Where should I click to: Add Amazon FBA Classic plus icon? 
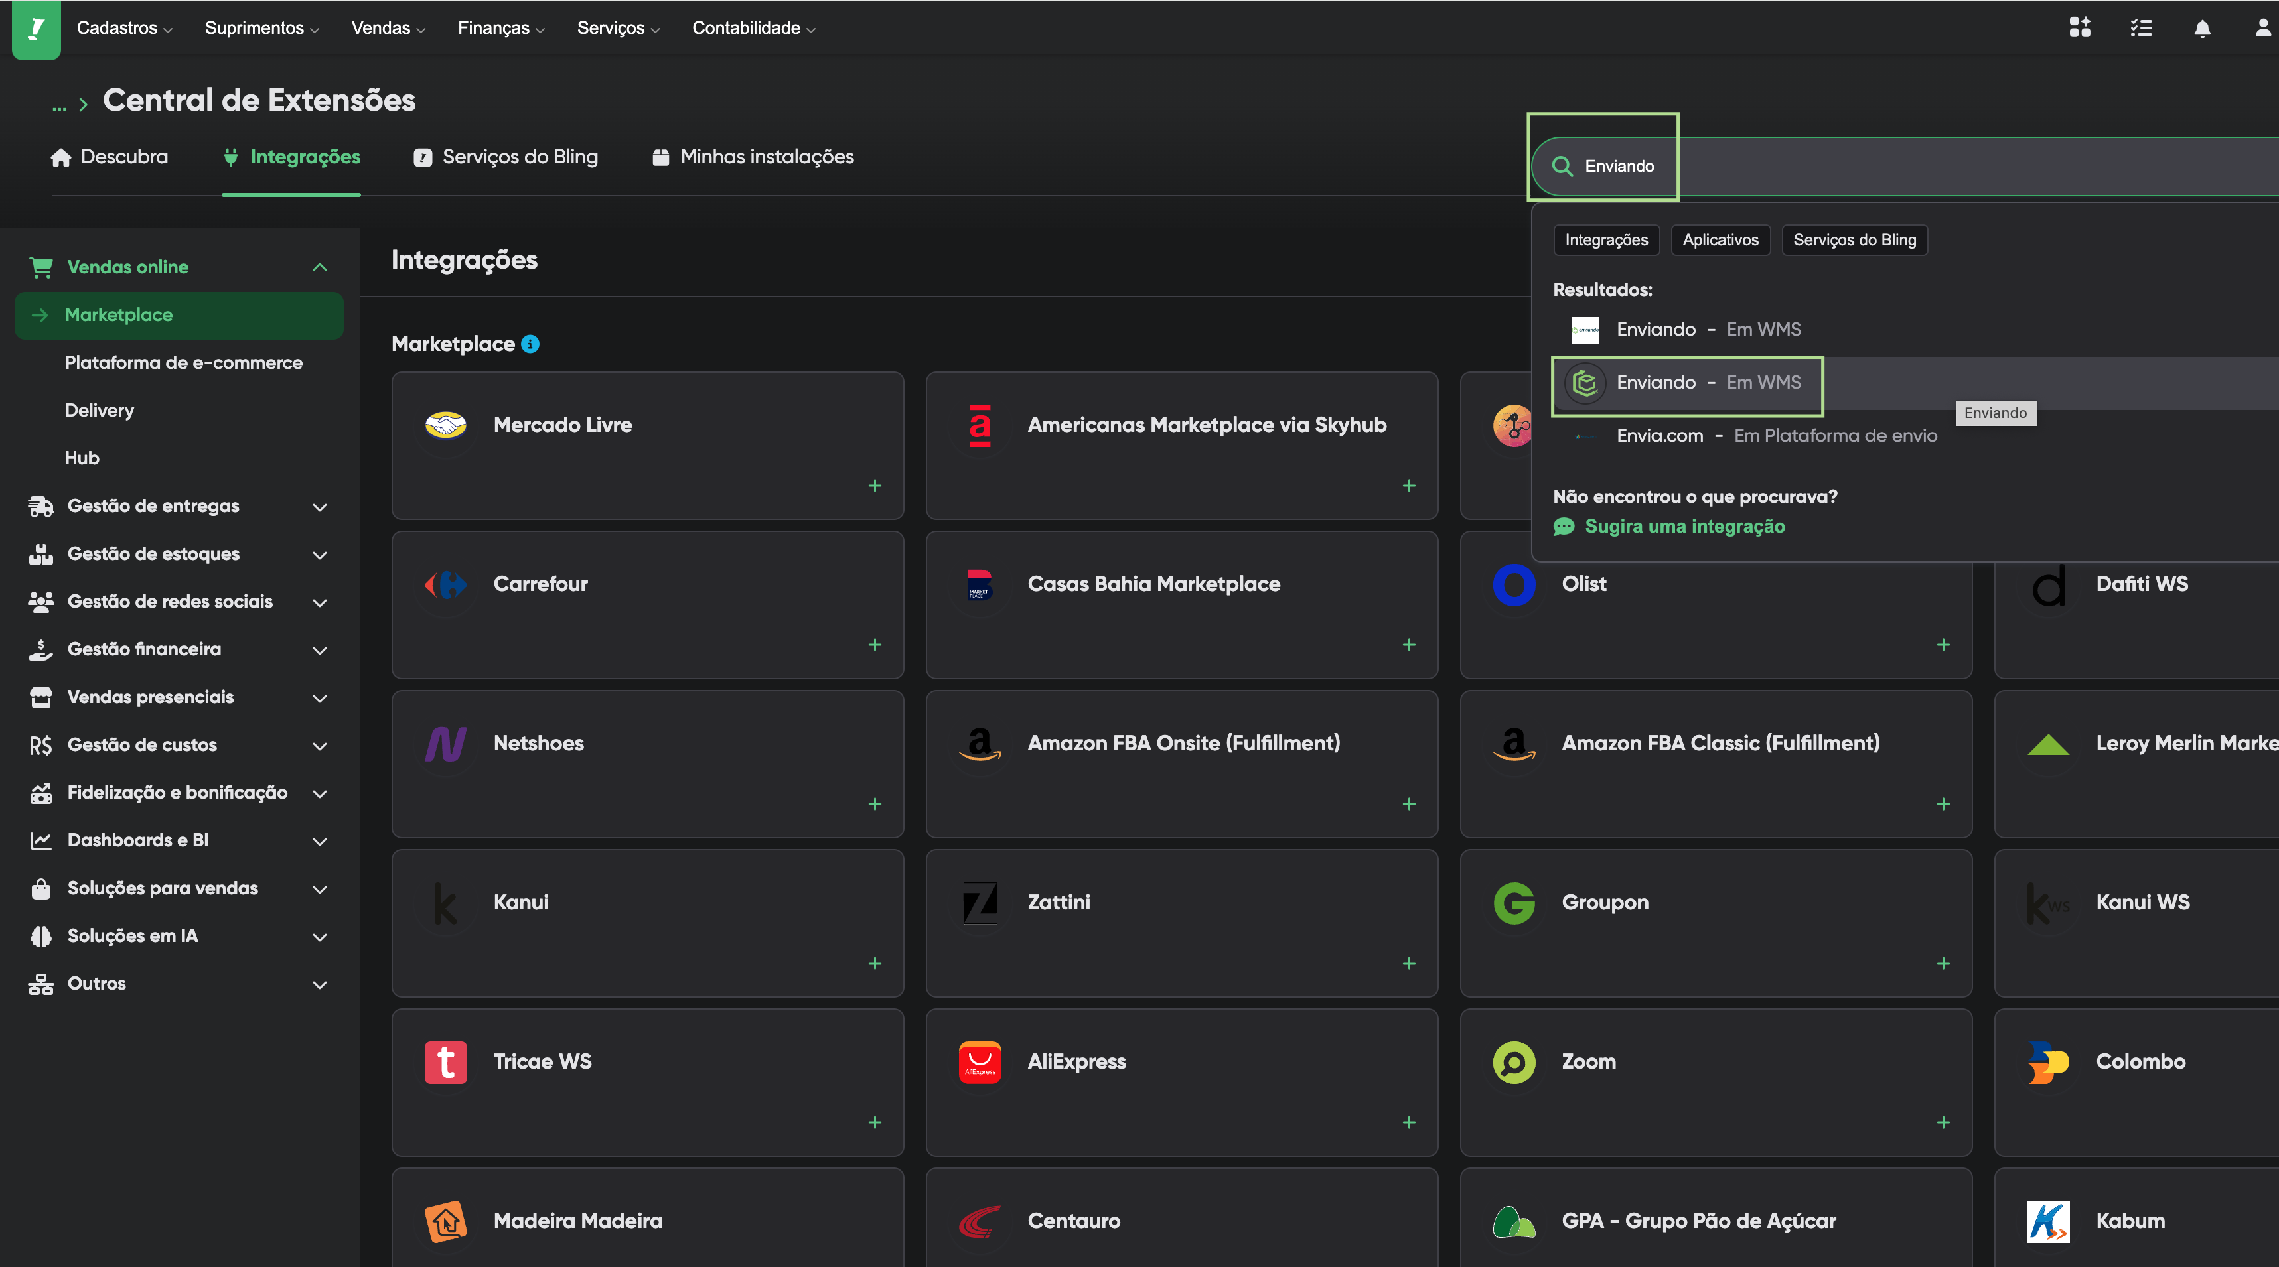click(x=1943, y=804)
